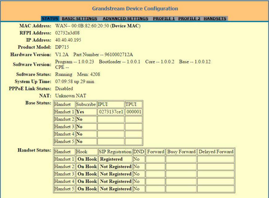Click the SIP Registration column header
The image size is (269, 198).
pyautogui.click(x=115, y=152)
